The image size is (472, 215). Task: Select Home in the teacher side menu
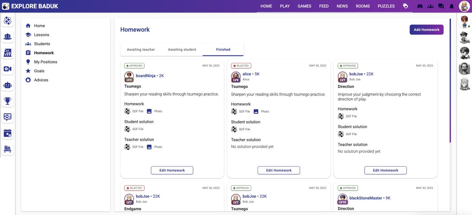point(39,26)
